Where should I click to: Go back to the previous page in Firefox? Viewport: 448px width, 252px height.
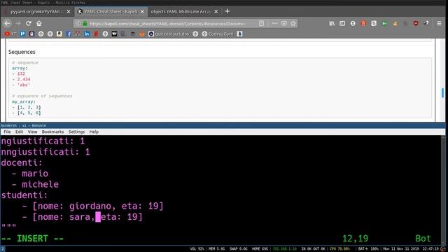tap(8, 23)
